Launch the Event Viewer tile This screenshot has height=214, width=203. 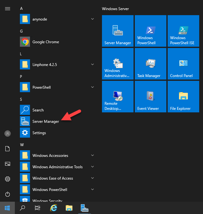coord(151,97)
